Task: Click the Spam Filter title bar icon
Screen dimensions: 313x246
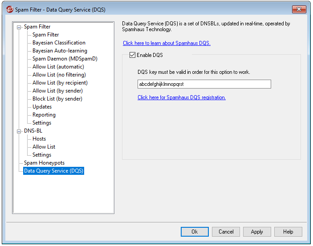Action: point(8,9)
